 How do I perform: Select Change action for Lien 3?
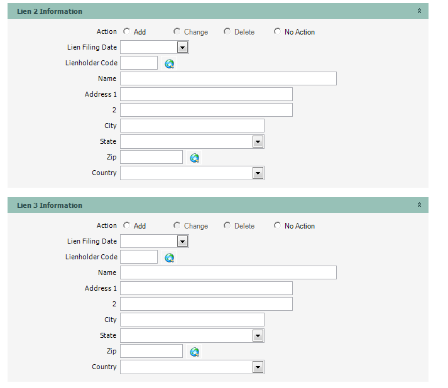[x=177, y=225]
